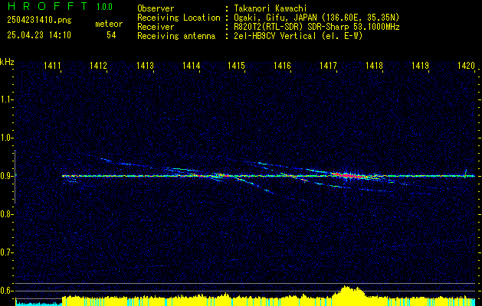Click the meteor count 54
This screenshot has width=482, height=306.
111,35
